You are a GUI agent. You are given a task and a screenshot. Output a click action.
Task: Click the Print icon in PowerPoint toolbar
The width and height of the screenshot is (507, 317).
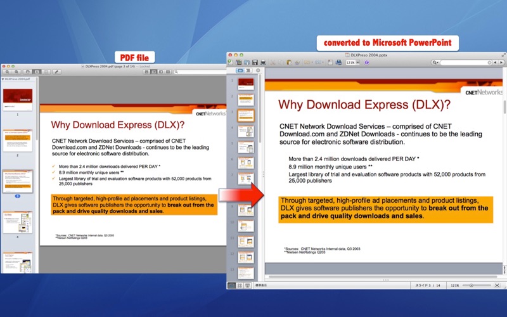coord(263,62)
